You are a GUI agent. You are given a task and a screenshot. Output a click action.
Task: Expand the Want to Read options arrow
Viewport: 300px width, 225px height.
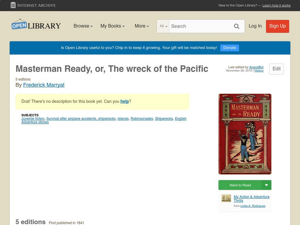click(x=267, y=185)
